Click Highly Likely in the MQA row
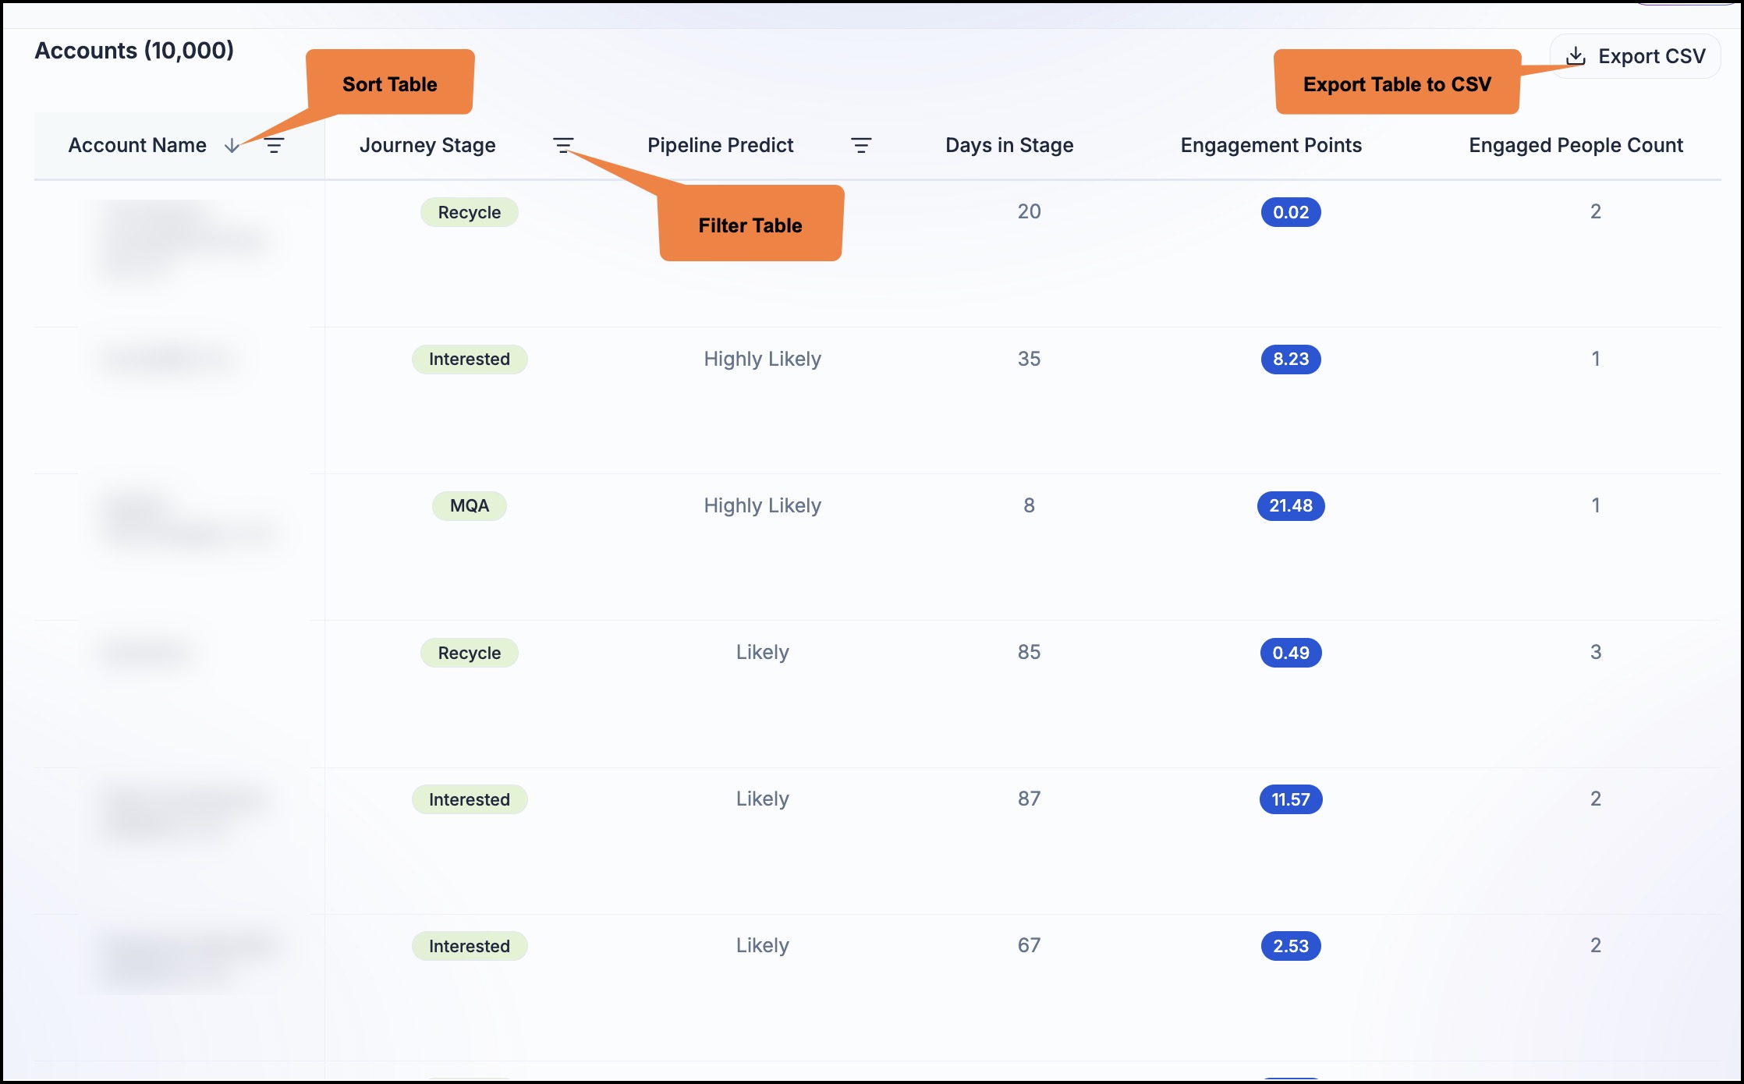Image resolution: width=1744 pixels, height=1084 pixels. [x=763, y=506]
